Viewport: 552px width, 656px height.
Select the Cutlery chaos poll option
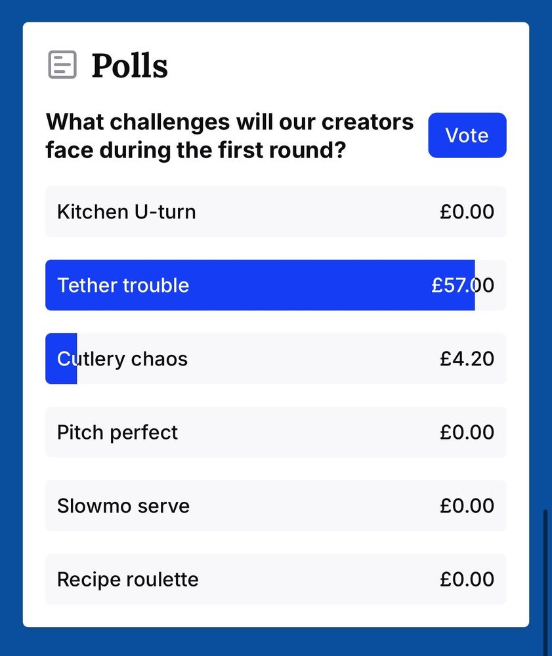coord(276,359)
